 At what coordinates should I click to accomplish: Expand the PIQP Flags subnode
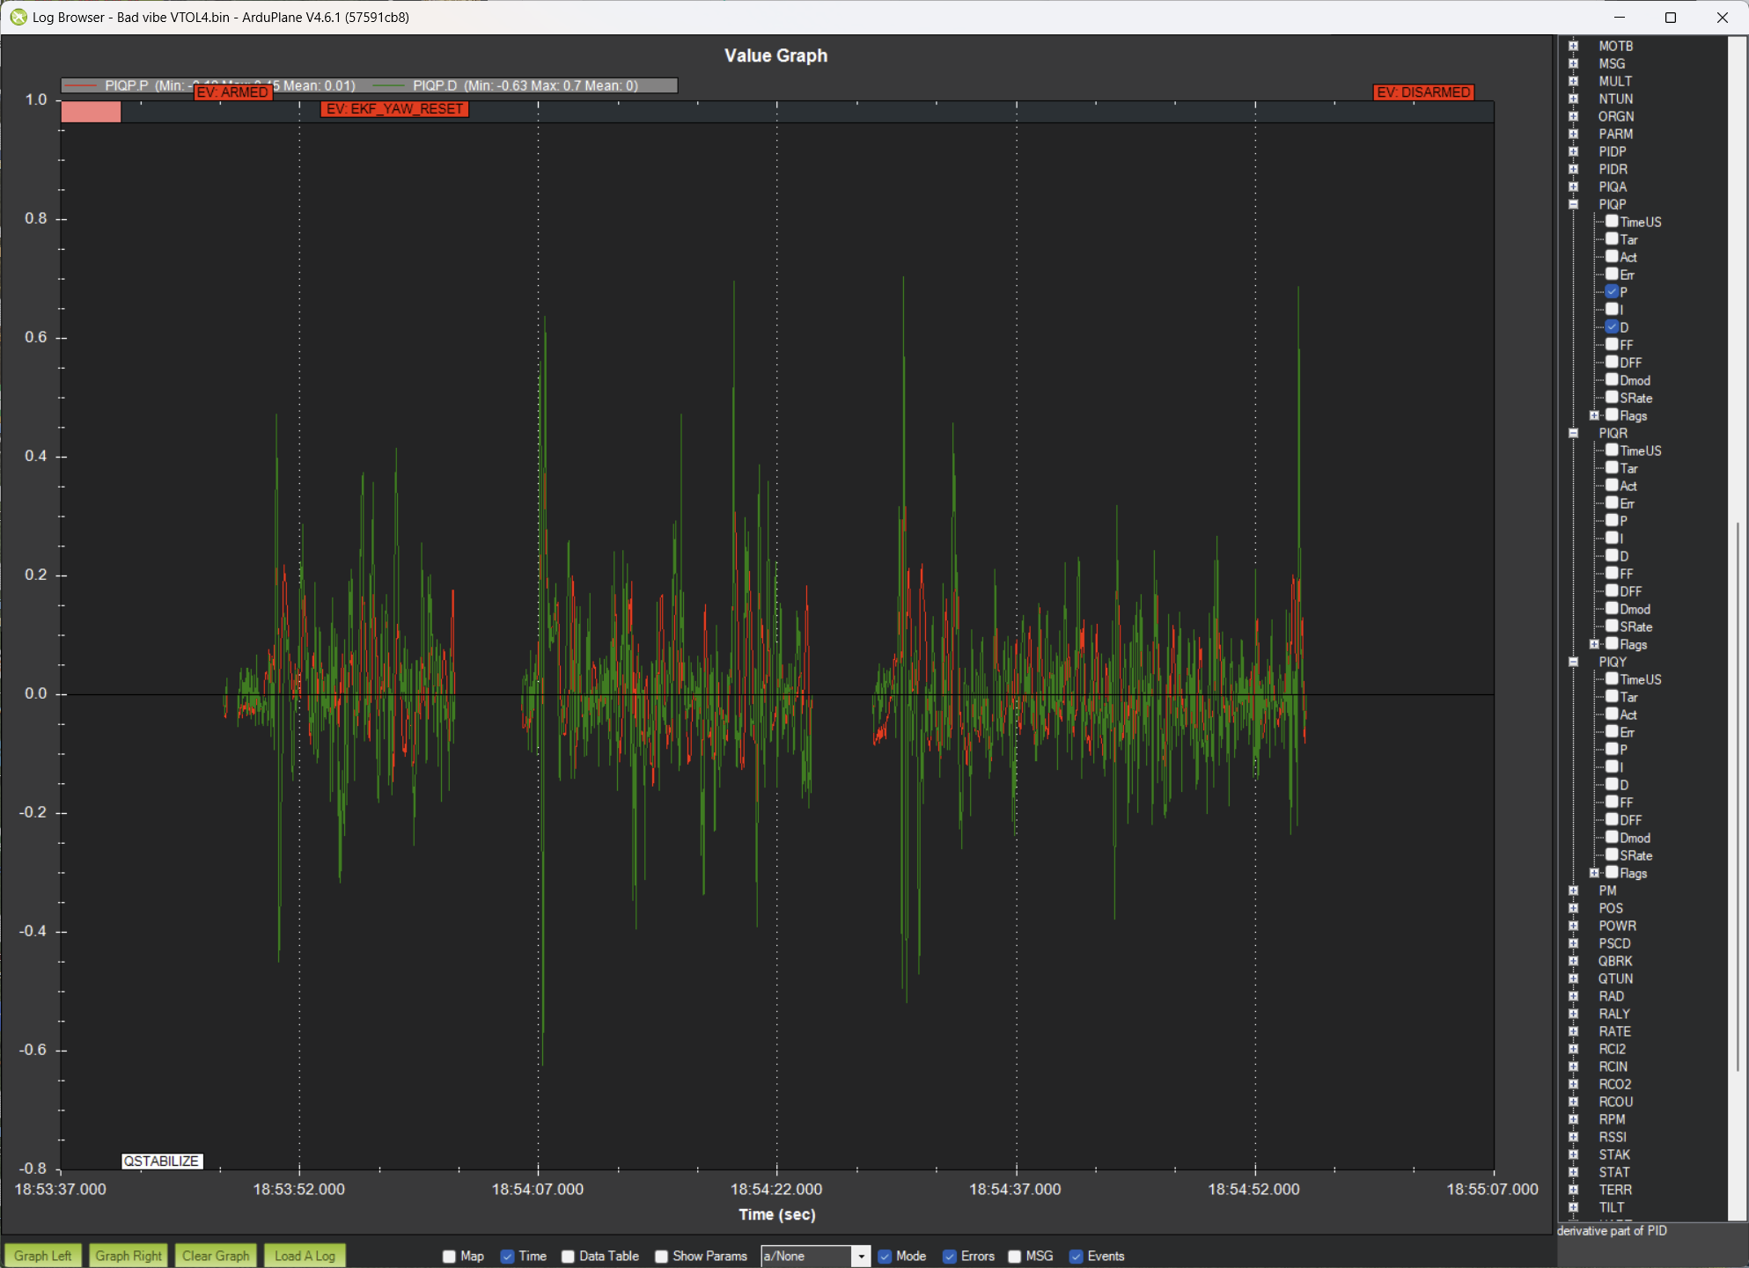pos(1594,415)
